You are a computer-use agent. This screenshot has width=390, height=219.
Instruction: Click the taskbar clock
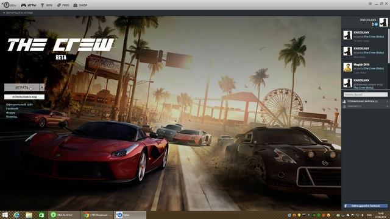pyautogui.click(x=381, y=215)
